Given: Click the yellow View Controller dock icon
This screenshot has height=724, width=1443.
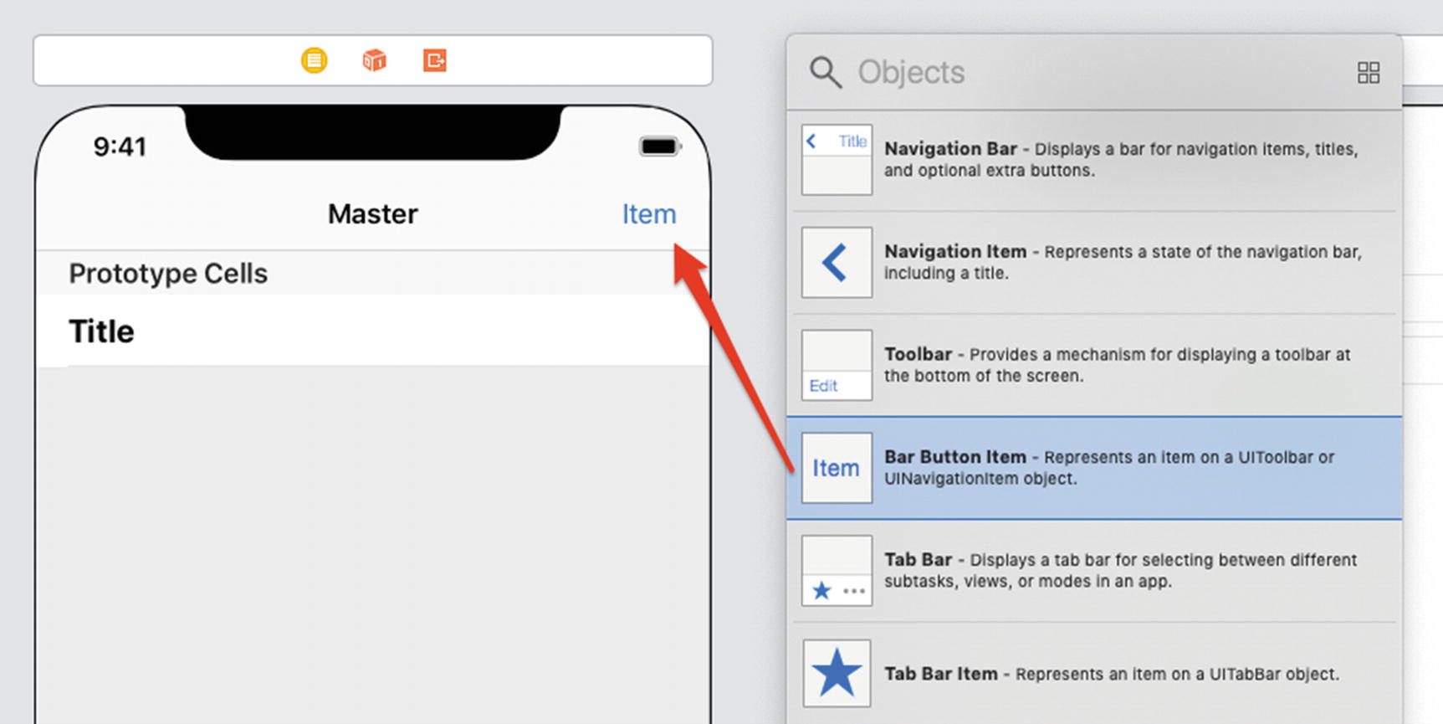Looking at the screenshot, I should [315, 60].
